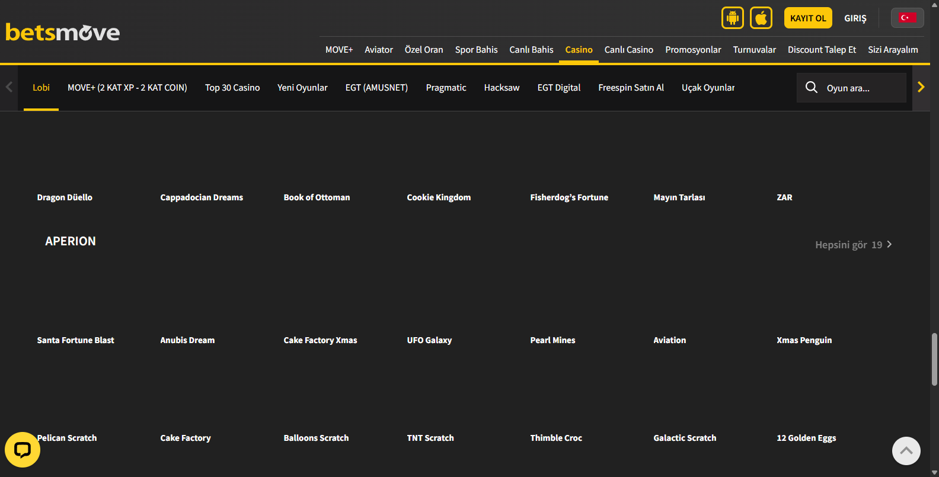Open the live chat bubble icon
Screen dimensions: 939x477
point(23,450)
